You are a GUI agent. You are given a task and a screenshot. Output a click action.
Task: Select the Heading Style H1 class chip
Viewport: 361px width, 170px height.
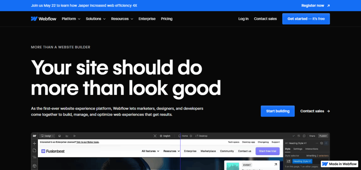coord(302,161)
